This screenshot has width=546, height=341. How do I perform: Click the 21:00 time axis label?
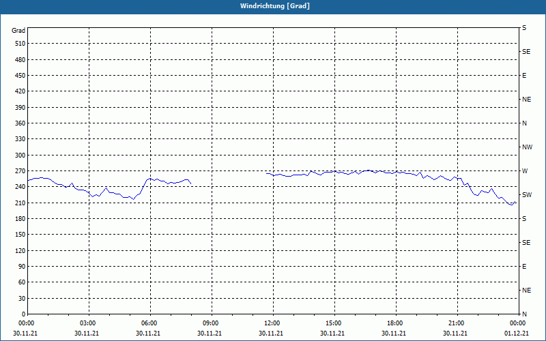tap(456, 323)
